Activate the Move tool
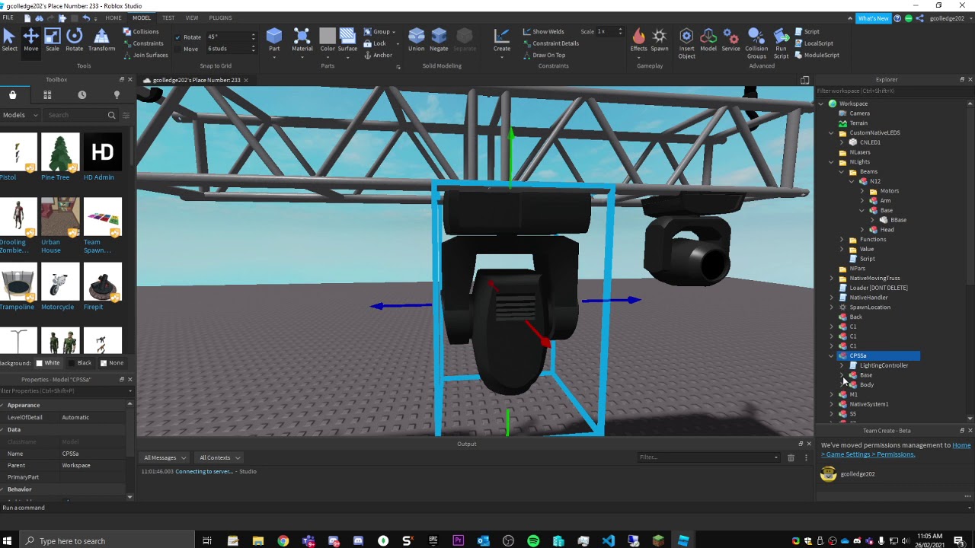The width and height of the screenshot is (975, 548). (x=30, y=40)
